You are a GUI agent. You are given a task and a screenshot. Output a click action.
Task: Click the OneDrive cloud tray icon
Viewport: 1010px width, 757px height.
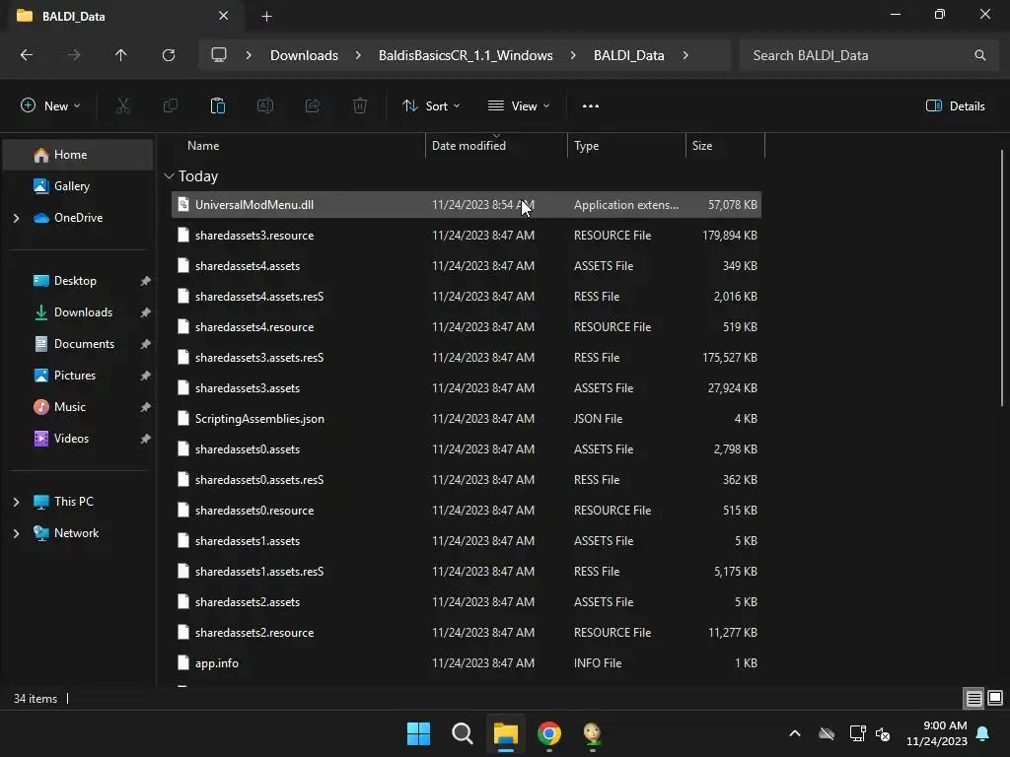point(827,733)
